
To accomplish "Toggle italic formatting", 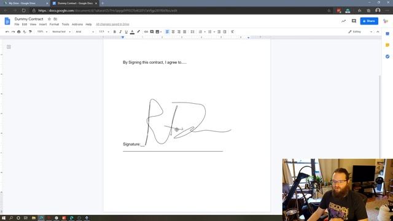I will point(120,32).
